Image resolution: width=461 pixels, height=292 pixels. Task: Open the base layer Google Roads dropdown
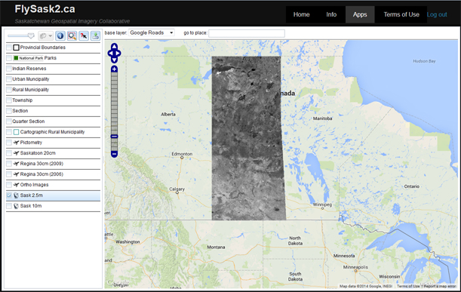pos(152,32)
